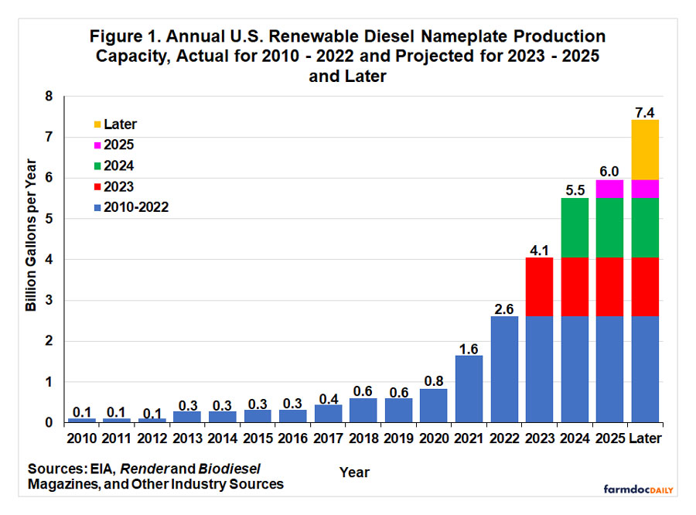Click the 2010 x-axis label
696x515 pixels.
[82, 438]
